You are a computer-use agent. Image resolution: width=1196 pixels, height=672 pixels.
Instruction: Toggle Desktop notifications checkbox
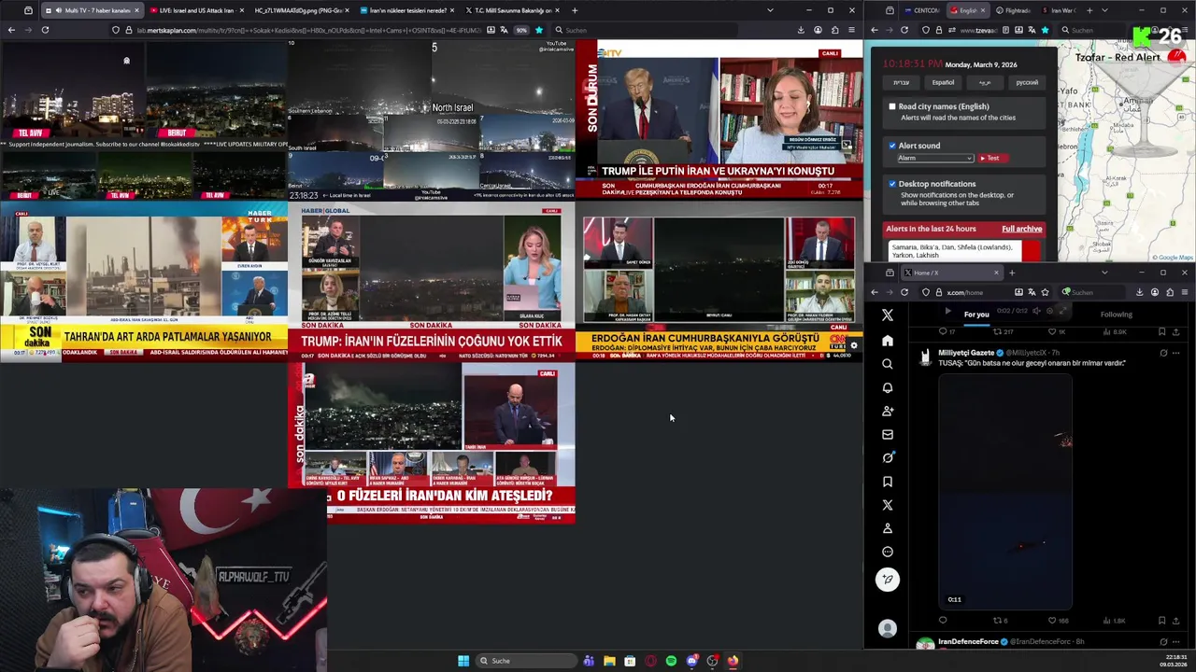tap(892, 184)
